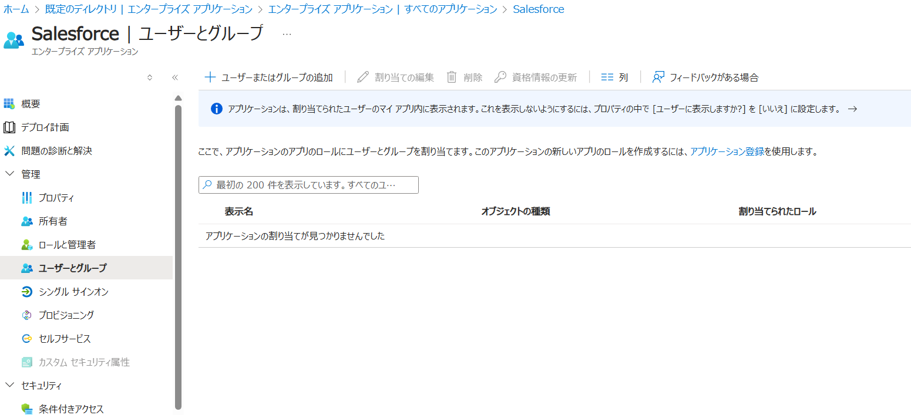
Task: Click the 条件付きアクセス shield icon
Action: click(26, 409)
